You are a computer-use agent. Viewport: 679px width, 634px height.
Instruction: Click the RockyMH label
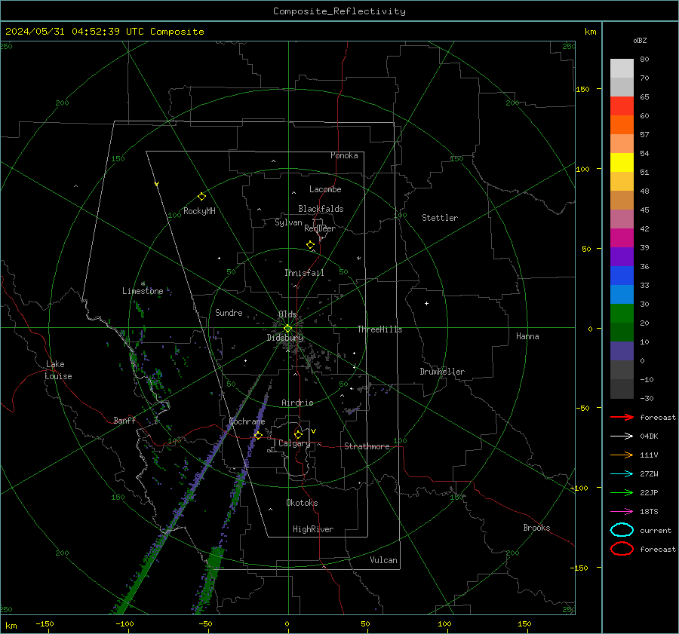[199, 211]
